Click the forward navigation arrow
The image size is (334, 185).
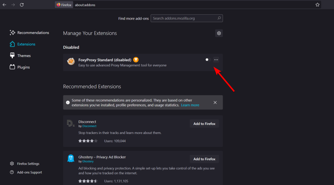click(13, 5)
